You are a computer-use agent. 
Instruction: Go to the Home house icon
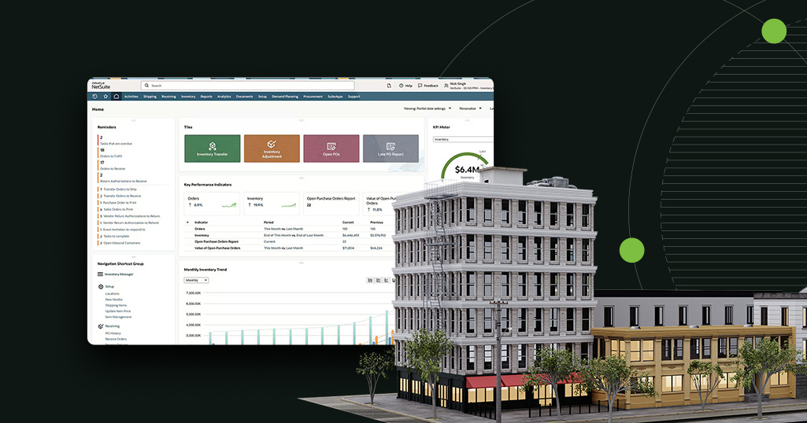pos(116,97)
